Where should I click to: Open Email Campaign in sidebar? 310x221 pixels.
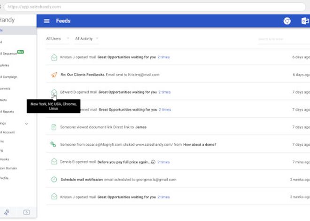(x=9, y=77)
